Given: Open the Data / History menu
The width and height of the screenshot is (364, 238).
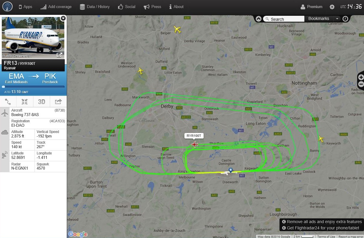Looking at the screenshot, I should point(95,7).
